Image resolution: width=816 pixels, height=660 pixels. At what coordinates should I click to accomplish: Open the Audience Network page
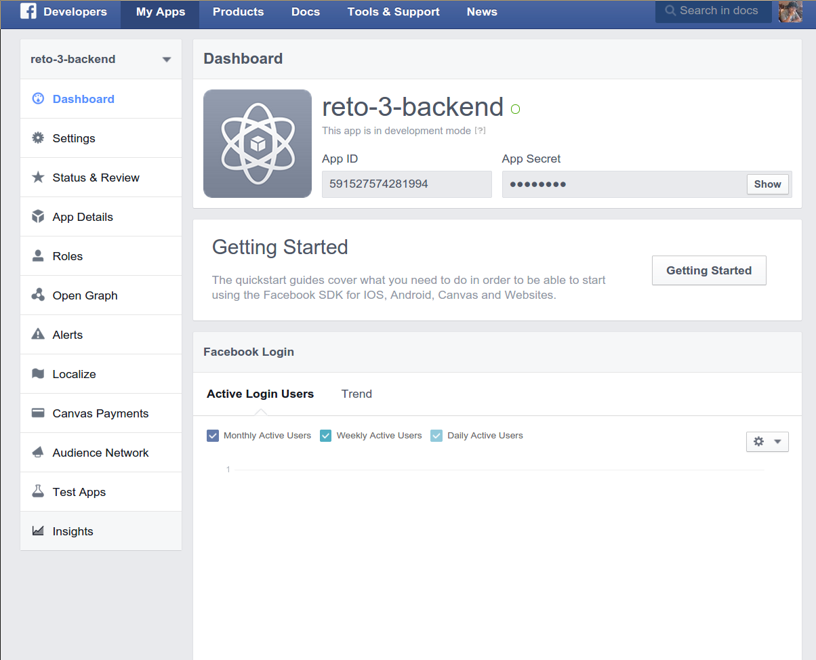coord(101,453)
